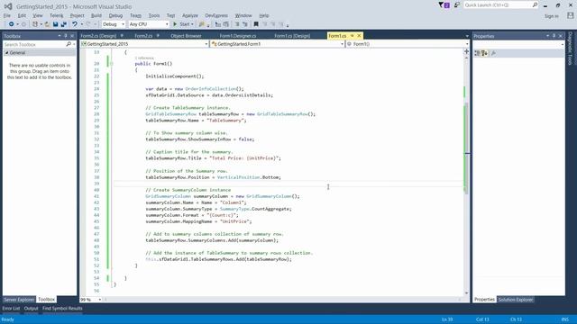Toggle Categorized view in Properties
Image resolution: width=577 pixels, height=324 pixels.
(477, 53)
